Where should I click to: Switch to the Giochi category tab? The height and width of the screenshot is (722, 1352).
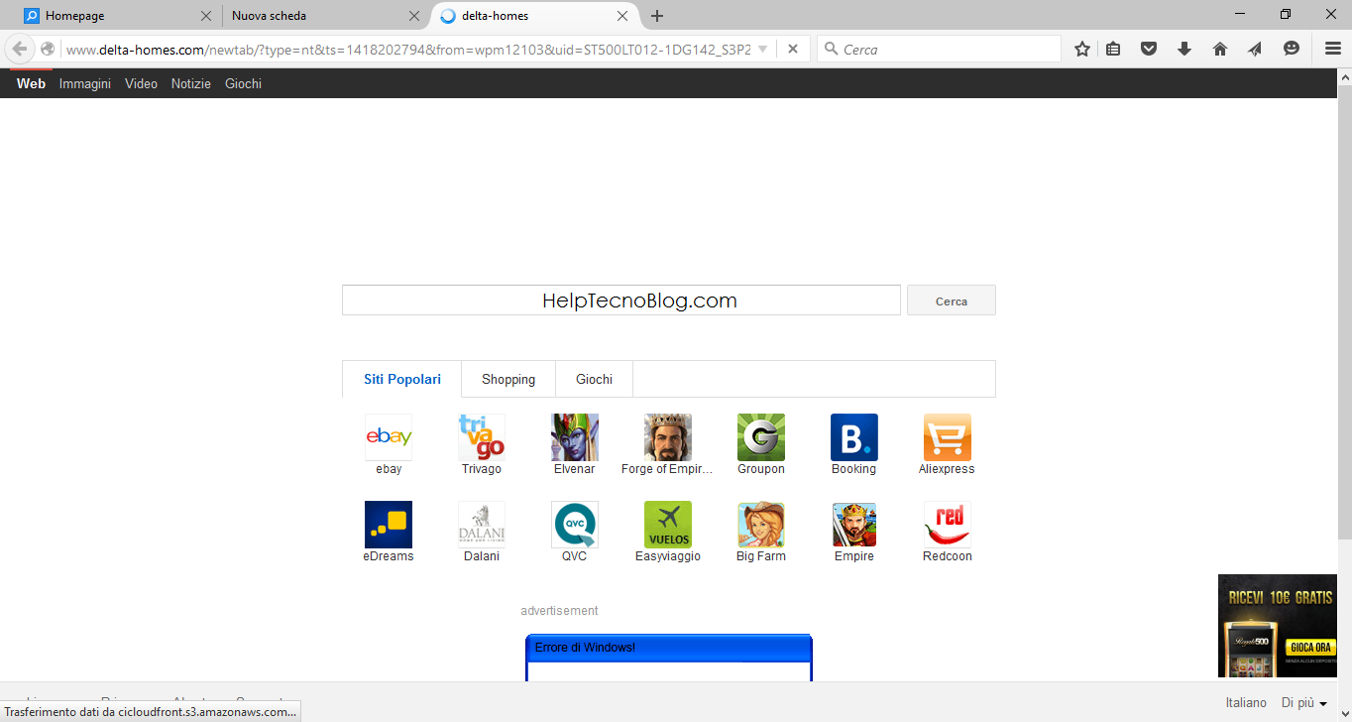594,379
